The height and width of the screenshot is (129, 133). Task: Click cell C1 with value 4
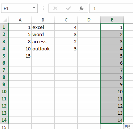66,27
